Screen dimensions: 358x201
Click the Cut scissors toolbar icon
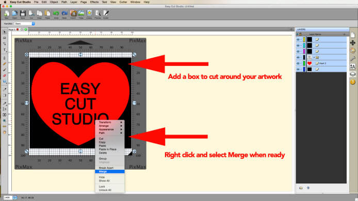click(x=31, y=14)
